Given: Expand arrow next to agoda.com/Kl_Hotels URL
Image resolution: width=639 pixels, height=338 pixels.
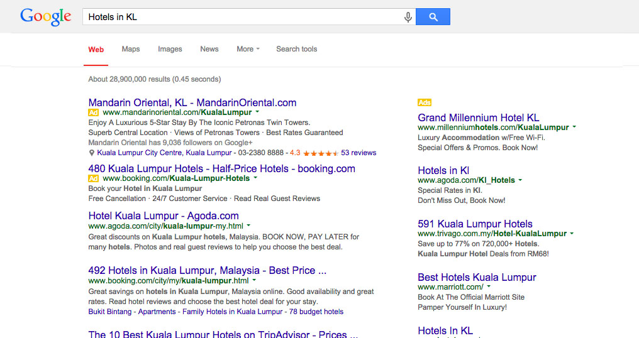Looking at the screenshot, I should coord(520,180).
